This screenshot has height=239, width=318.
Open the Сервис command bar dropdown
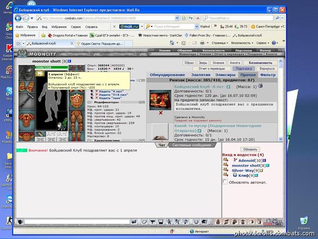point(263,43)
